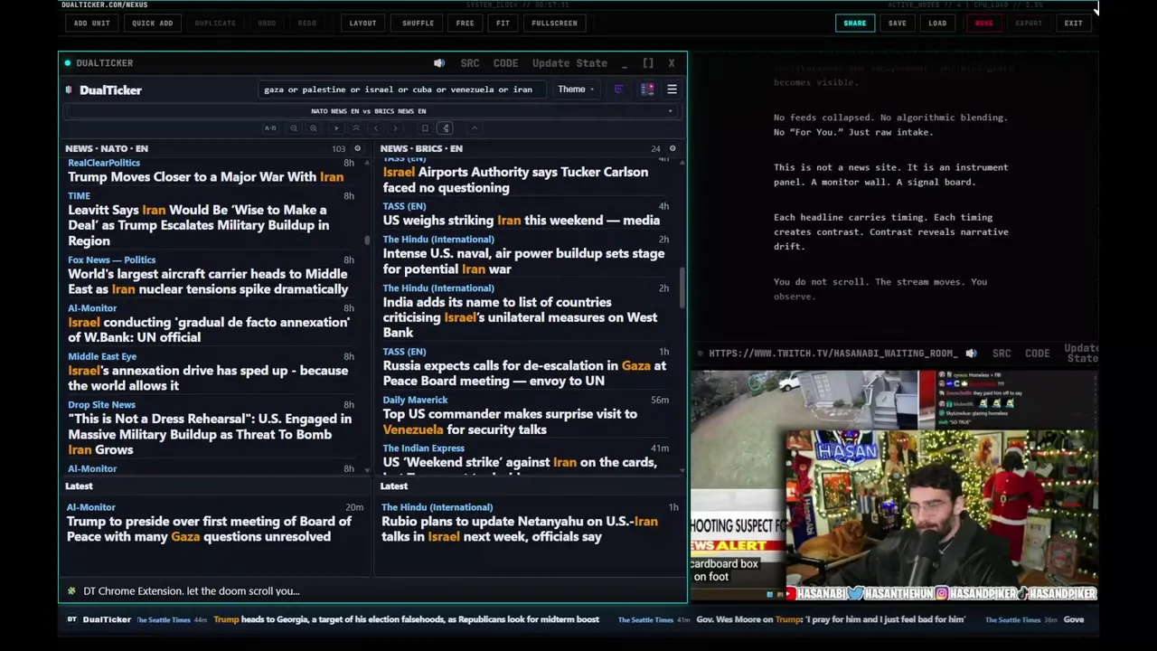Open 'Rubio plans to update Netanyahu' latest headline
The width and height of the screenshot is (1157, 651).
click(520, 529)
